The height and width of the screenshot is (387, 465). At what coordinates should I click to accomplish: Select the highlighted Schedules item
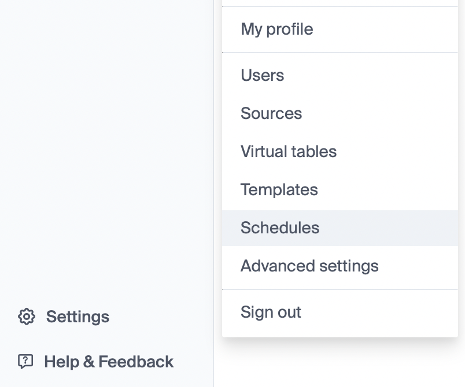tap(340, 228)
